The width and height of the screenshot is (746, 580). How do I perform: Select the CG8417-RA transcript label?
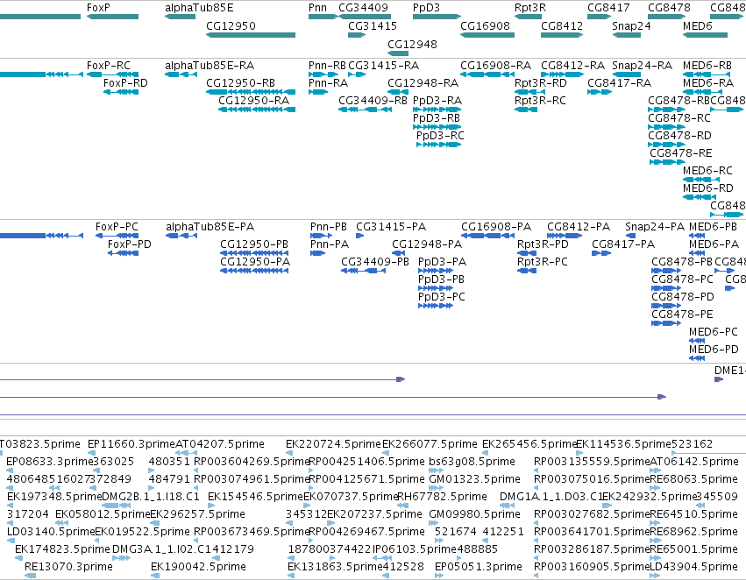tap(619, 82)
